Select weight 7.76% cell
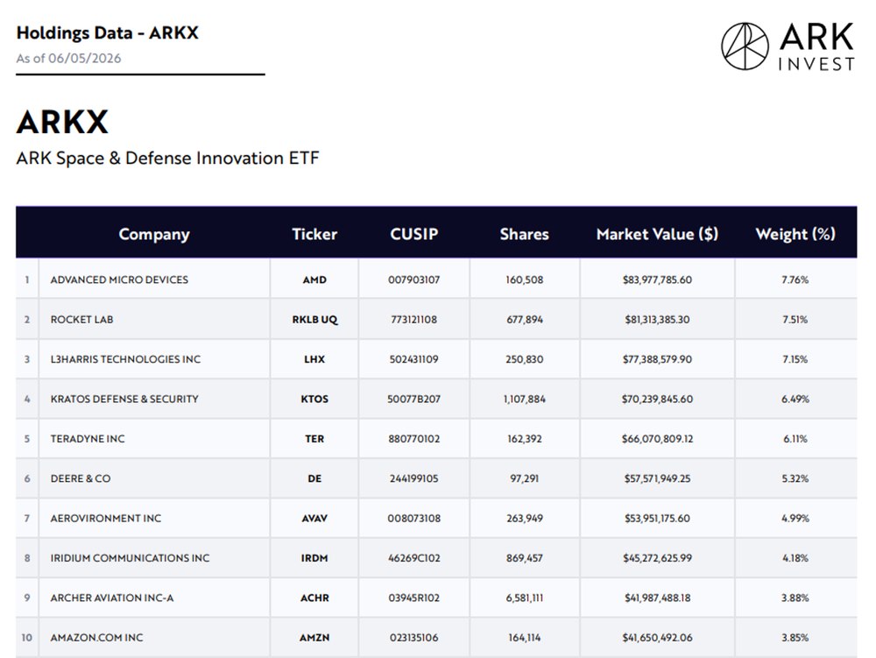Image resolution: width=876 pixels, height=658 pixels. 795,279
